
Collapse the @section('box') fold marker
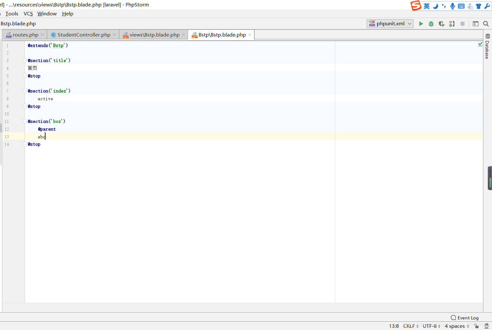[25, 121]
